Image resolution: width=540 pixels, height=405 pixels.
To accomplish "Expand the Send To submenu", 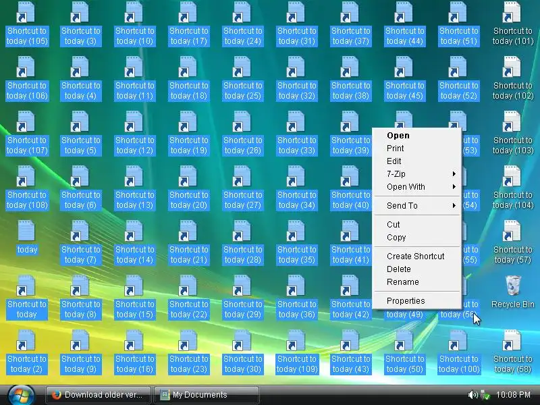I will [417, 206].
